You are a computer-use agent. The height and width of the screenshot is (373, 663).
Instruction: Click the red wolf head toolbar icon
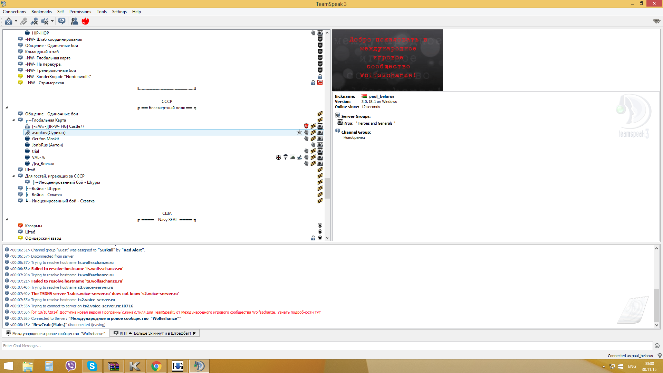pyautogui.click(x=85, y=21)
